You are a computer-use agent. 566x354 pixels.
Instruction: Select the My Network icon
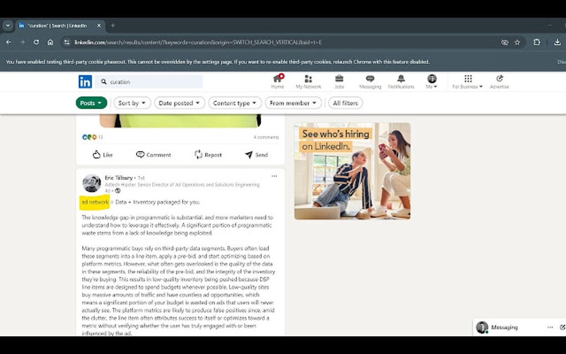tap(309, 82)
